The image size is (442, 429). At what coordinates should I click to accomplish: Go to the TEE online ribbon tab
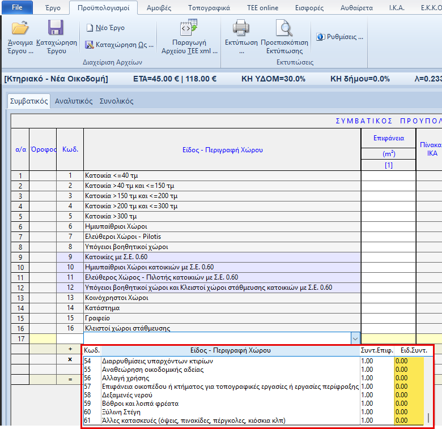click(263, 8)
